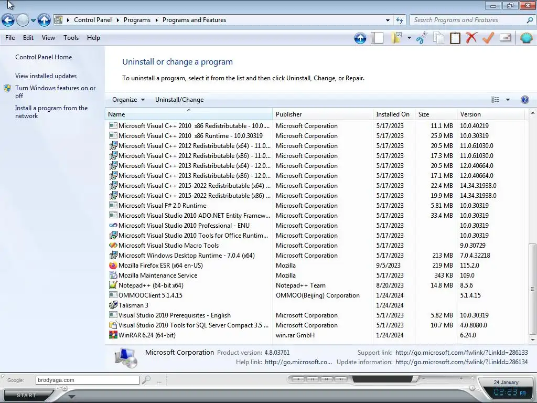Select WinRAR 6.24 (64-bit) entry

[315, 335]
